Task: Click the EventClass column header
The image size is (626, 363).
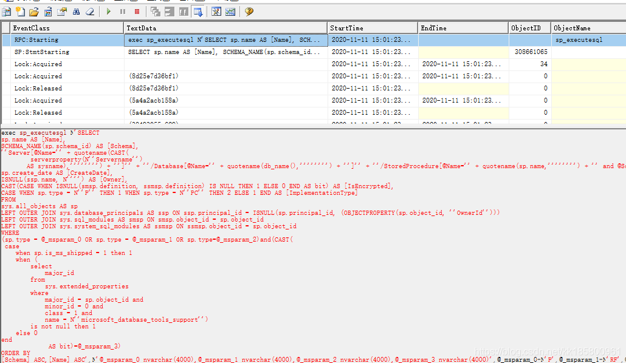Action: (x=67, y=28)
